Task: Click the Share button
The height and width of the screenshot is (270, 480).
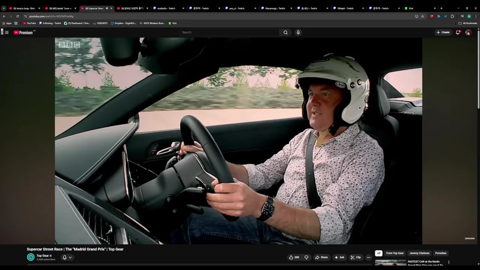Action: (321, 257)
